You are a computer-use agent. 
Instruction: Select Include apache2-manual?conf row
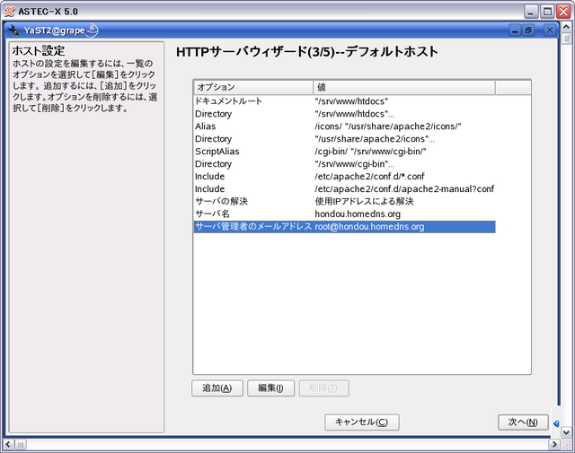[344, 189]
